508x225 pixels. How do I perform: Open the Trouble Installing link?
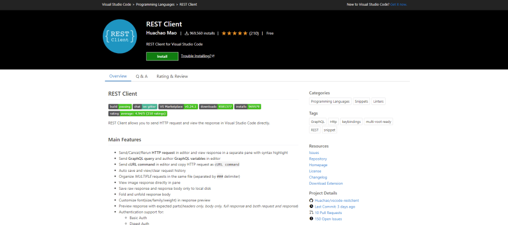click(x=196, y=56)
